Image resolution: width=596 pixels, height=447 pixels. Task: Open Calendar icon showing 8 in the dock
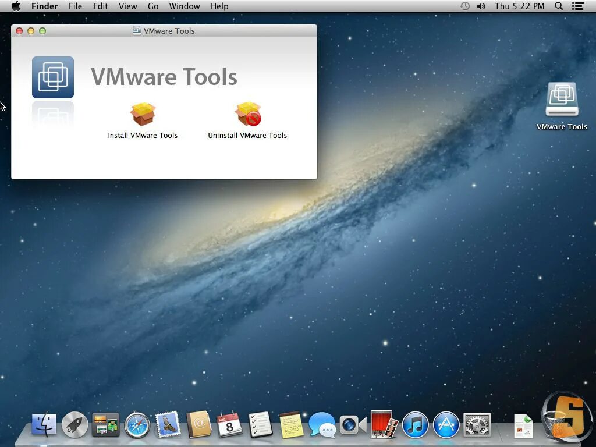point(229,424)
